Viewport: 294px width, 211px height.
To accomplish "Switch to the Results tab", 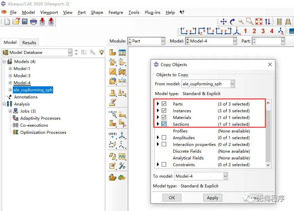I will [29, 42].
